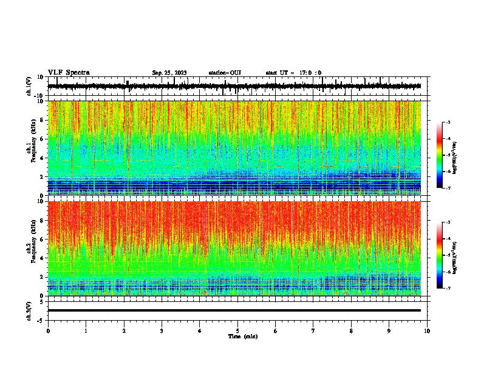Click the -3 label on ch.1 color bar
481x371 pixels.
point(448,122)
